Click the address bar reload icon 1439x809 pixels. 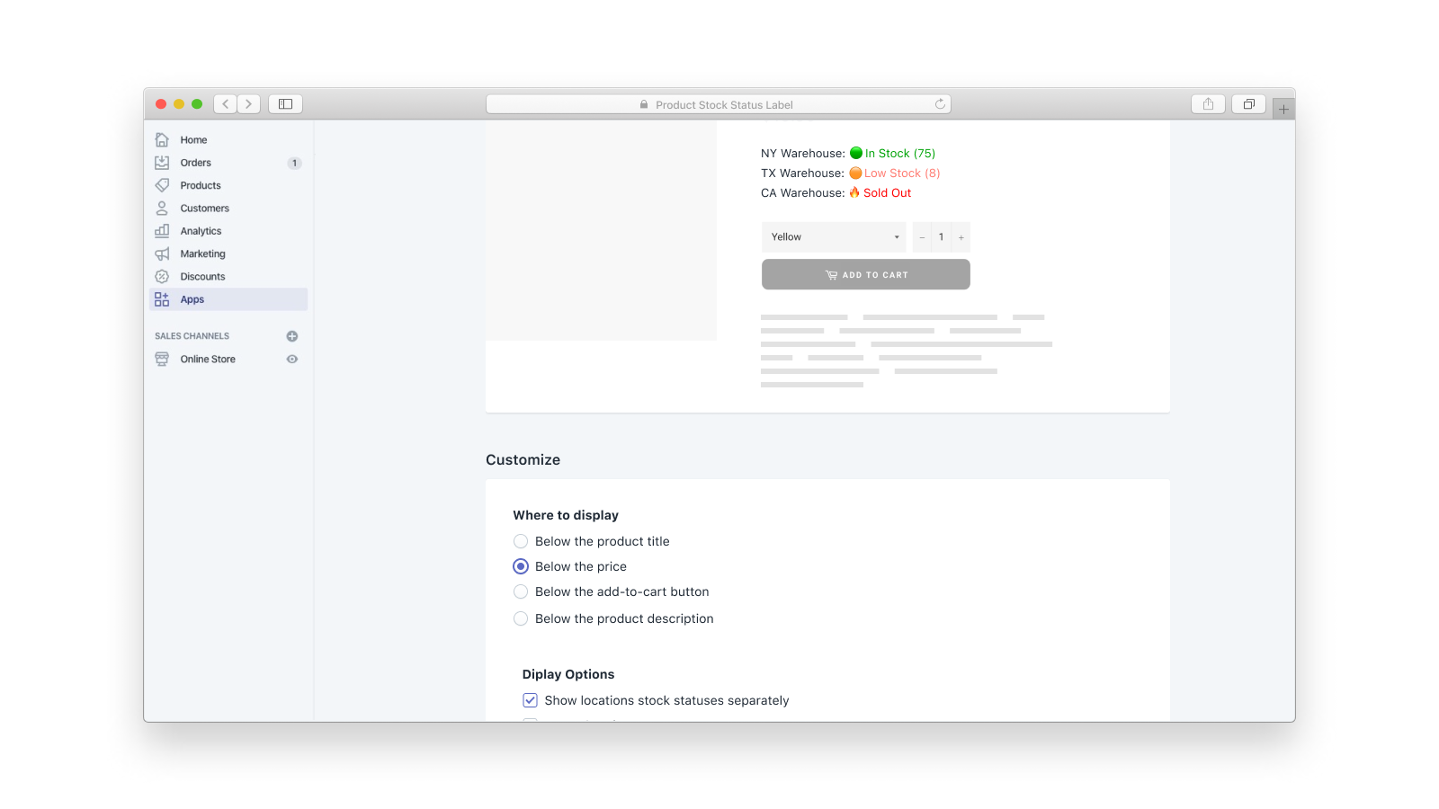(940, 103)
